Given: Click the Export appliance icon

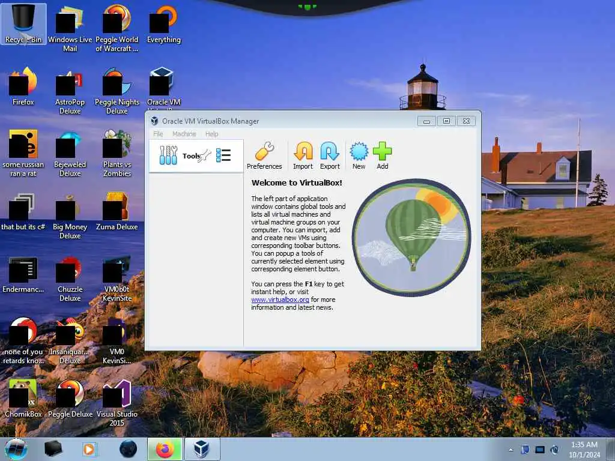Looking at the screenshot, I should [330, 155].
